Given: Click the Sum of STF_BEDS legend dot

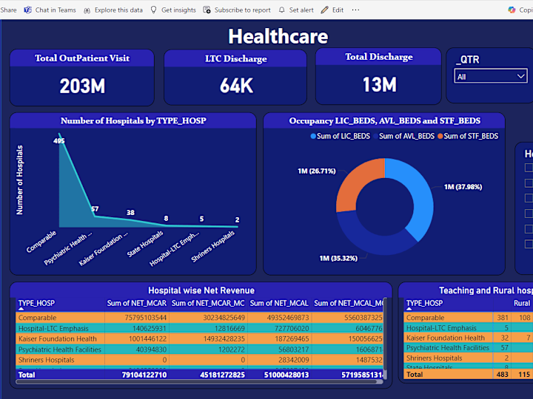Looking at the screenshot, I should click(440, 136).
